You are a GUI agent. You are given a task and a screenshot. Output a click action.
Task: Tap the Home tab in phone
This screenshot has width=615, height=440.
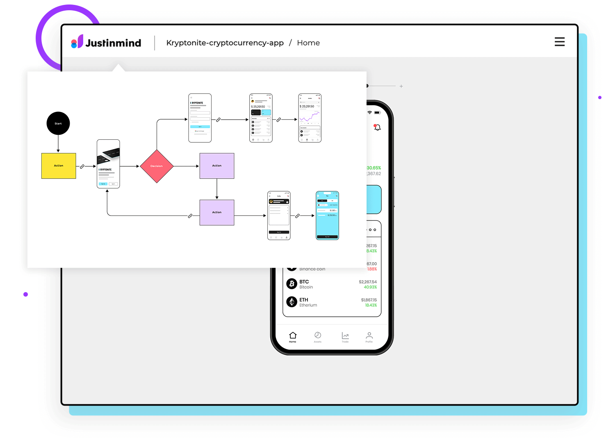tap(293, 337)
